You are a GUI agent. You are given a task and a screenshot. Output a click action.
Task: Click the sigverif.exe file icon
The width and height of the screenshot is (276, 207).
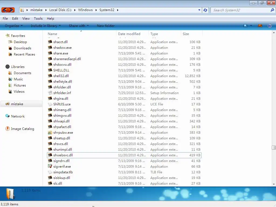(x=50, y=166)
